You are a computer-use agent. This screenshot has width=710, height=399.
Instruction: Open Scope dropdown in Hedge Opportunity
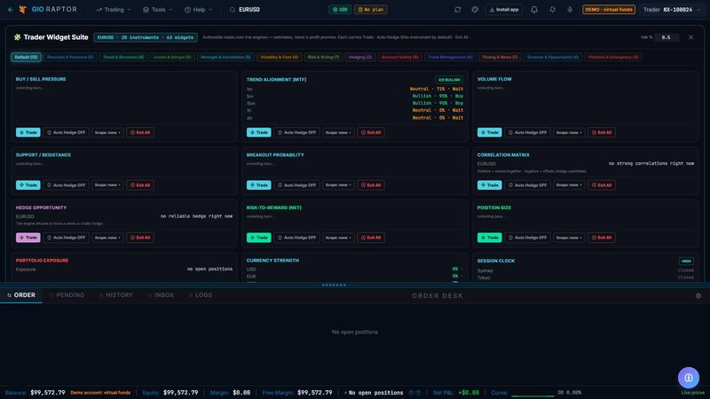click(x=107, y=238)
